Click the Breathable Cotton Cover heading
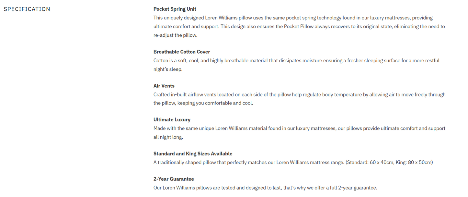468x197 pixels. click(182, 52)
